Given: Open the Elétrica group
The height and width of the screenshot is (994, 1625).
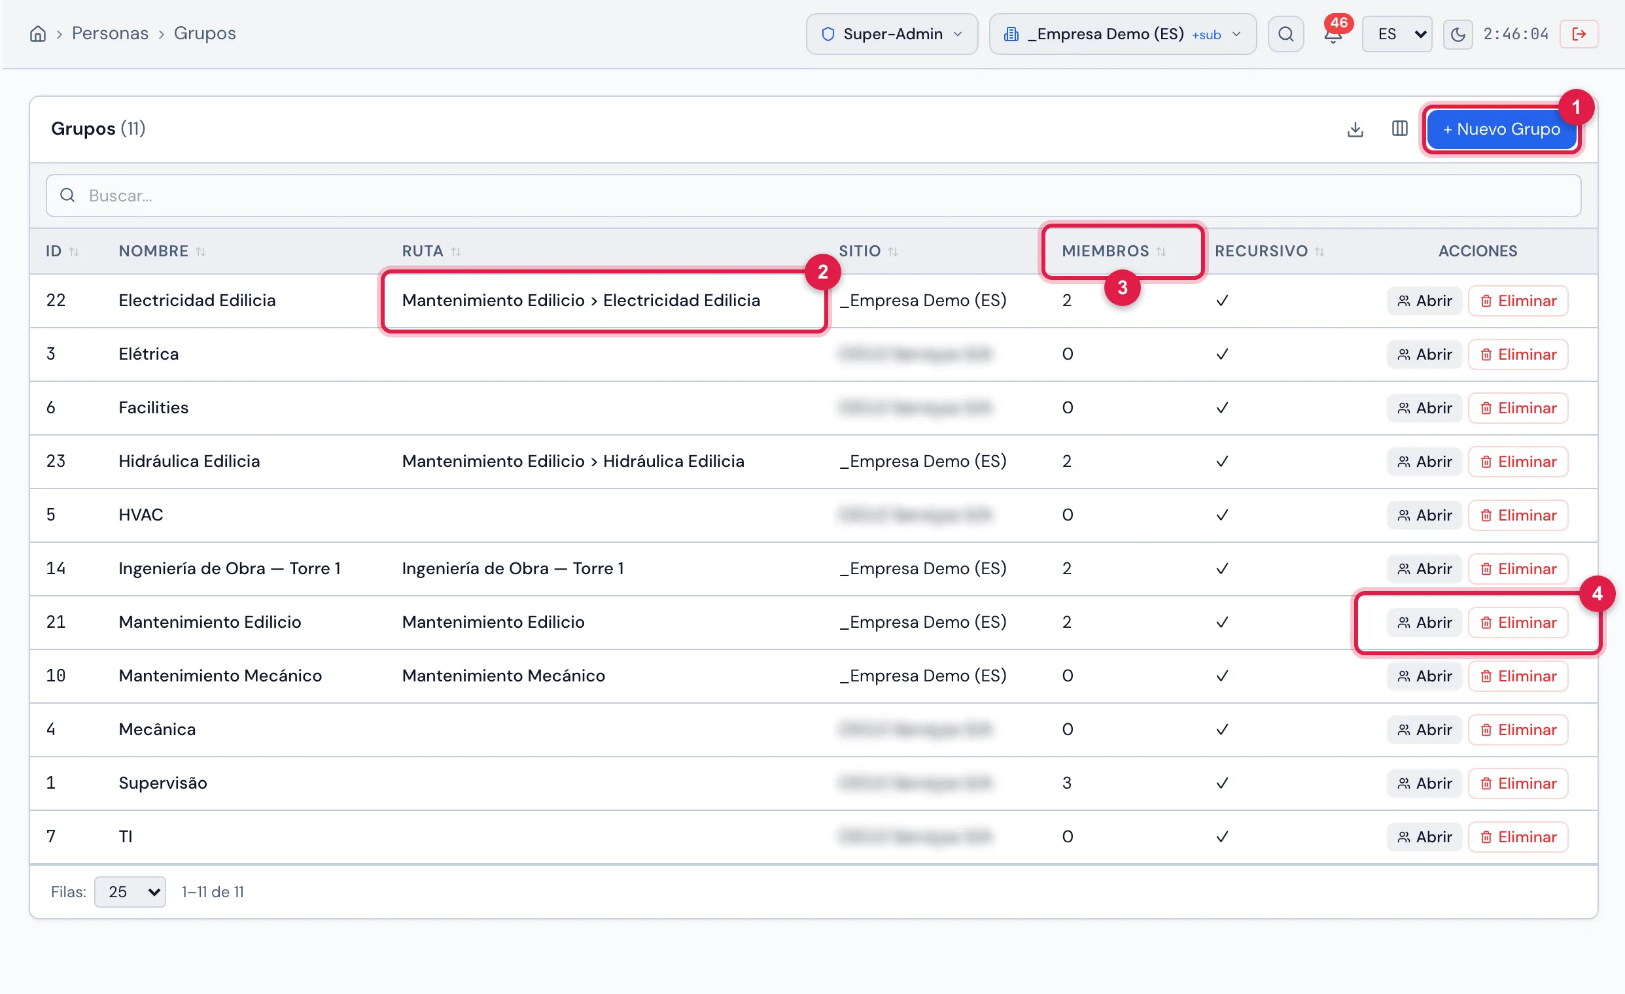Looking at the screenshot, I should 1424,354.
